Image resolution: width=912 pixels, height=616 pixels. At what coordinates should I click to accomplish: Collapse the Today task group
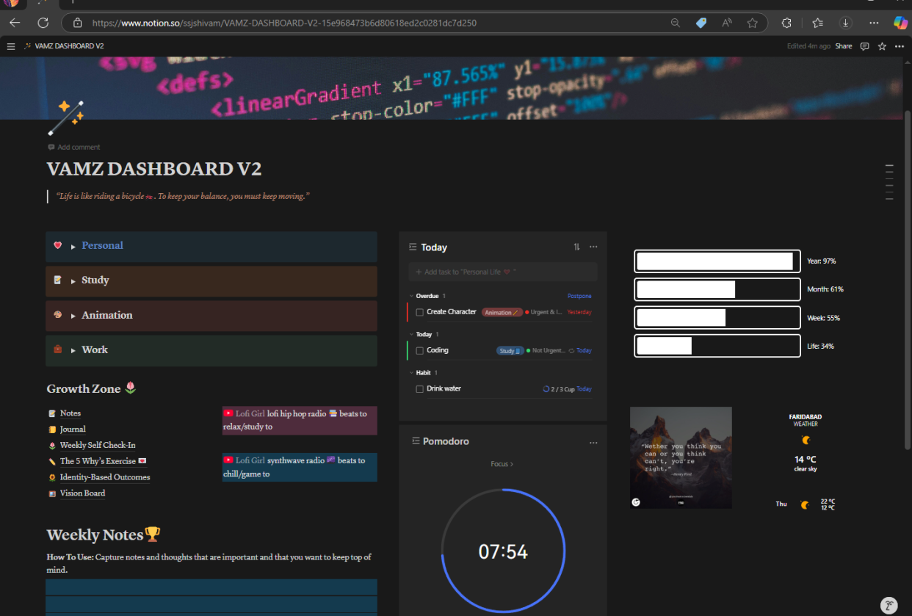coord(410,334)
